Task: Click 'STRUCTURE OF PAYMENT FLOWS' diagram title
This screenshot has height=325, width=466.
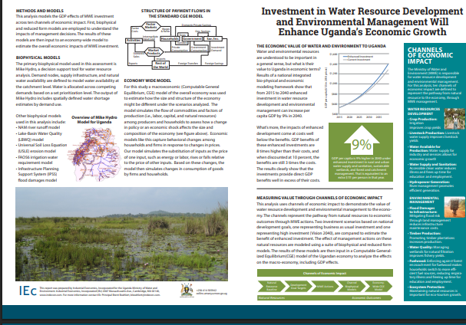Action: (x=176, y=13)
